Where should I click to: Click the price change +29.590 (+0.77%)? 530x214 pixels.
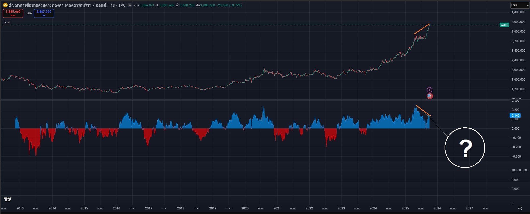[229, 5]
